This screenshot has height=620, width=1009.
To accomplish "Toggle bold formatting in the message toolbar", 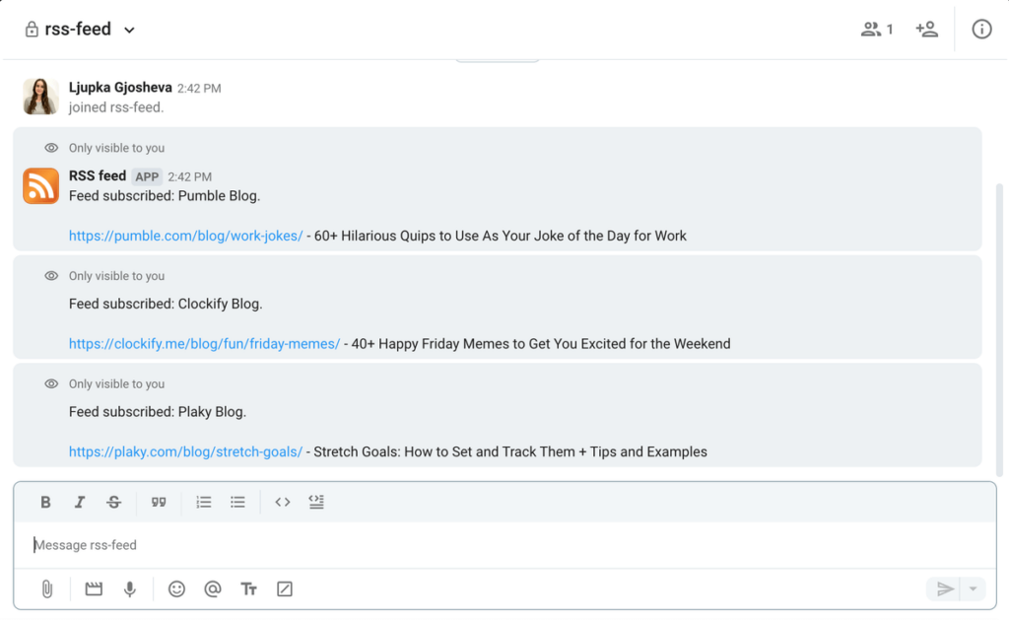I will tap(45, 502).
